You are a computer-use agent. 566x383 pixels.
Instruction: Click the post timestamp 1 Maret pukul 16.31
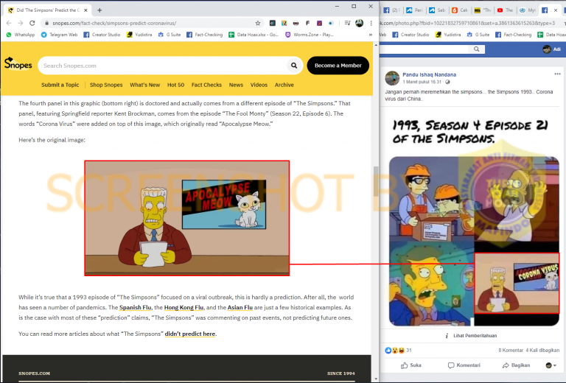coord(422,82)
